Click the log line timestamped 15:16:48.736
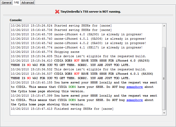This screenshot has height=127, width=176. coord(61,30)
